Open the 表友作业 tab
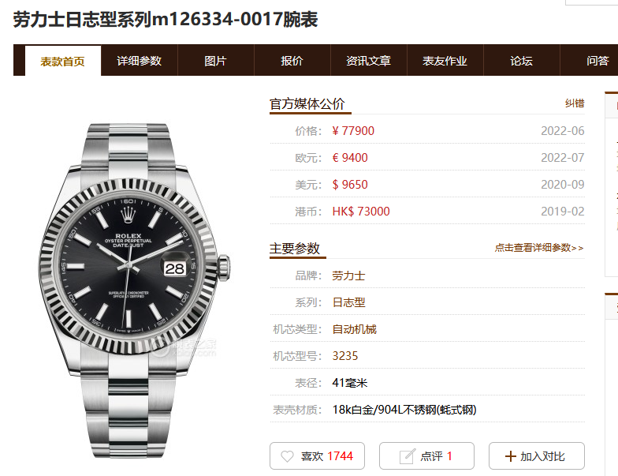This screenshot has height=476, width=618. pos(445,61)
